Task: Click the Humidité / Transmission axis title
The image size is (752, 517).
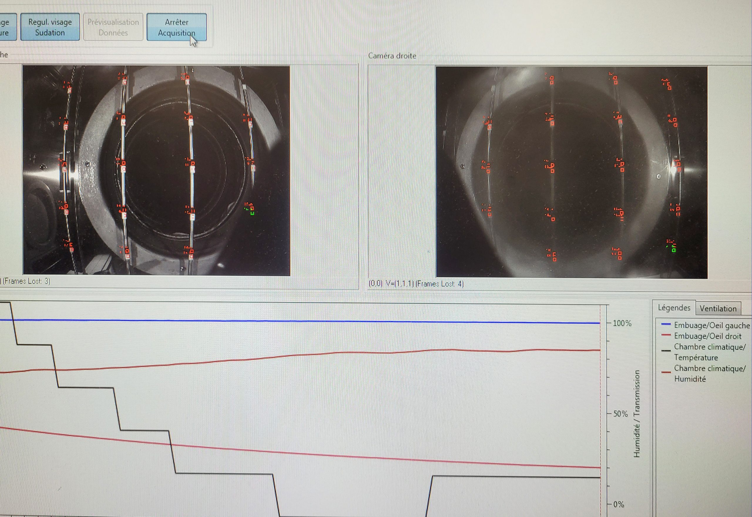Action: coord(636,414)
